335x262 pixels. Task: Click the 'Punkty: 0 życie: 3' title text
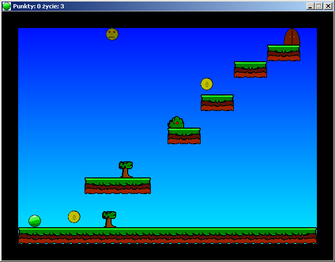[x=38, y=6]
